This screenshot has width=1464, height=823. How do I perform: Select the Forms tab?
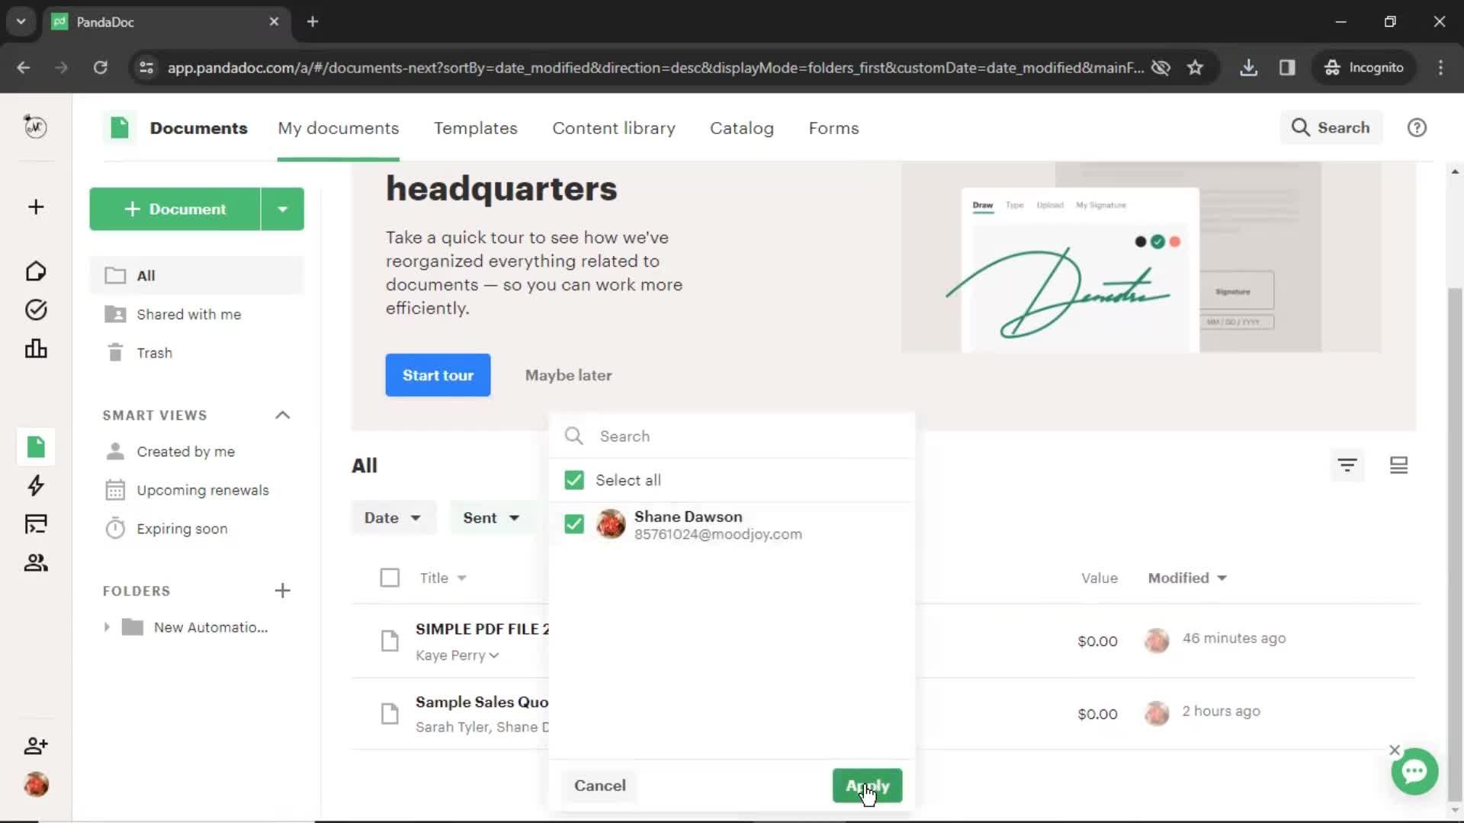pyautogui.click(x=833, y=127)
